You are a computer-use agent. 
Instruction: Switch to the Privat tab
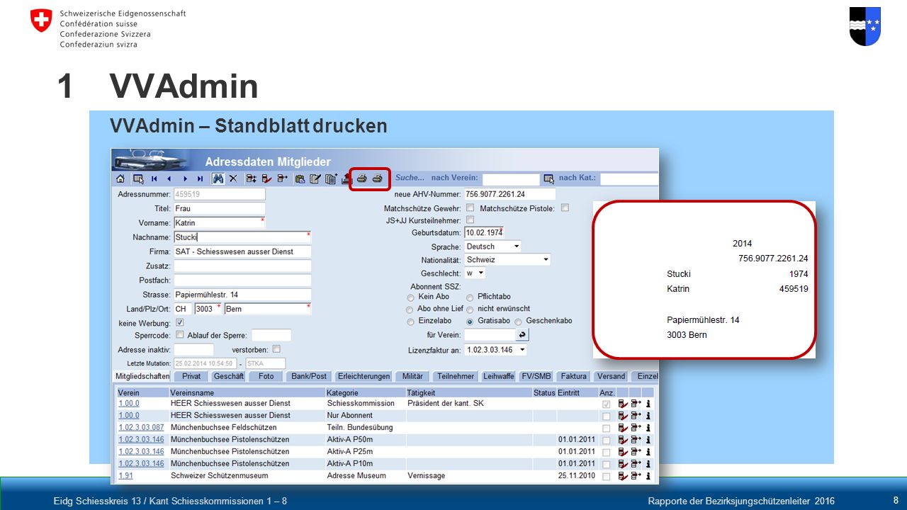coord(191,376)
